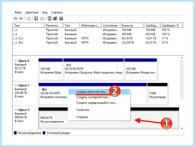The height and width of the screenshot is (147, 195).
Task: Sort by the Том column header
Action: (x=29, y=25)
